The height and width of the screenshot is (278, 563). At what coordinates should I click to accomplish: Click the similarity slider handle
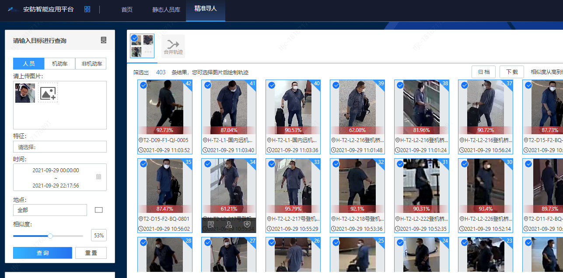50,236
